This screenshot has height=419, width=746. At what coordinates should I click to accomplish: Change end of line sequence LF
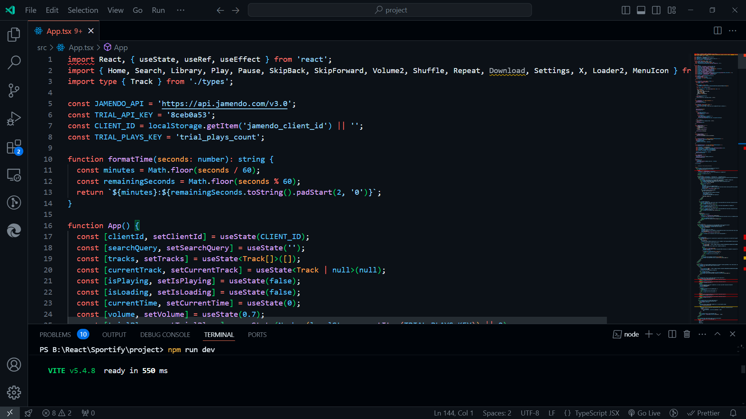click(552, 413)
